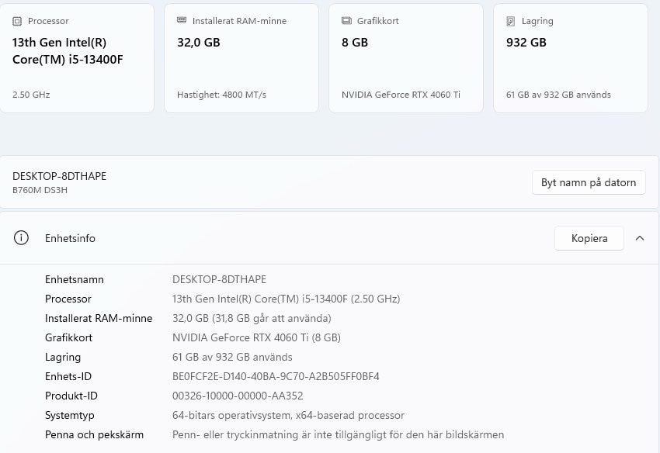Click the Enhets-ID value text
Screen dimensions: 660x453
(276, 376)
